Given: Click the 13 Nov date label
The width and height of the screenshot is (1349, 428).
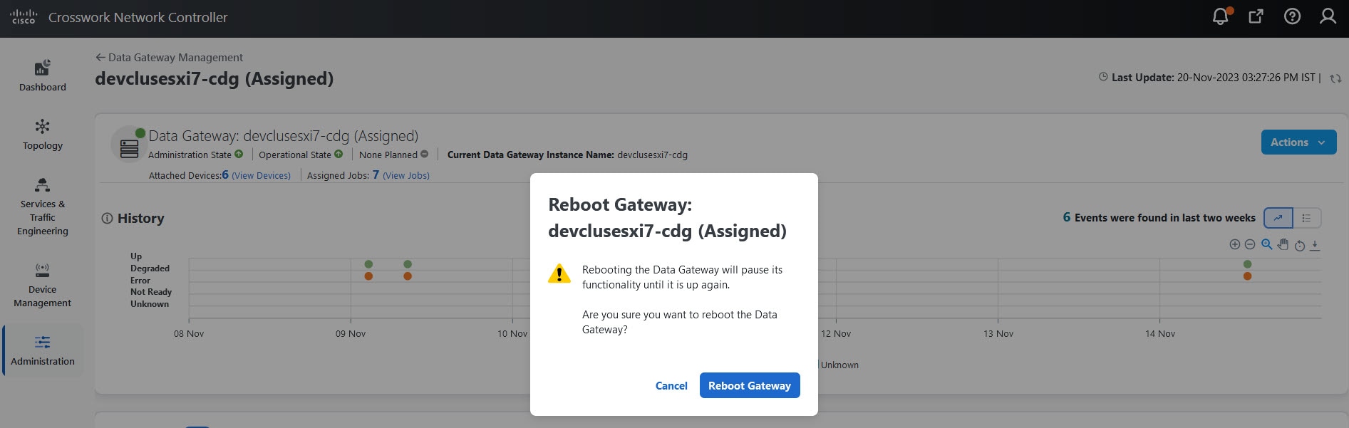Looking at the screenshot, I should [998, 334].
